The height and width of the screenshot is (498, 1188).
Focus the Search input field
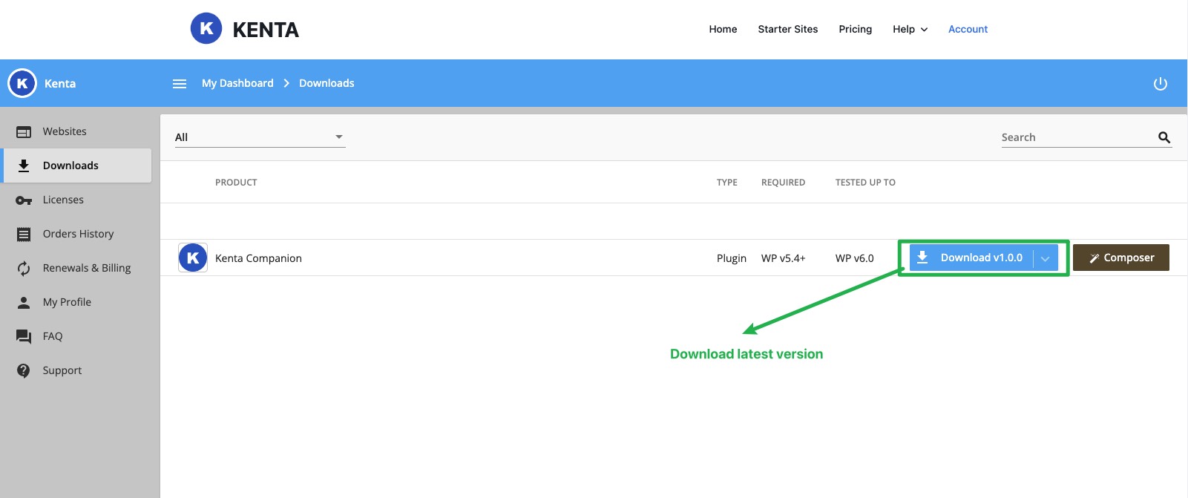(x=1077, y=137)
